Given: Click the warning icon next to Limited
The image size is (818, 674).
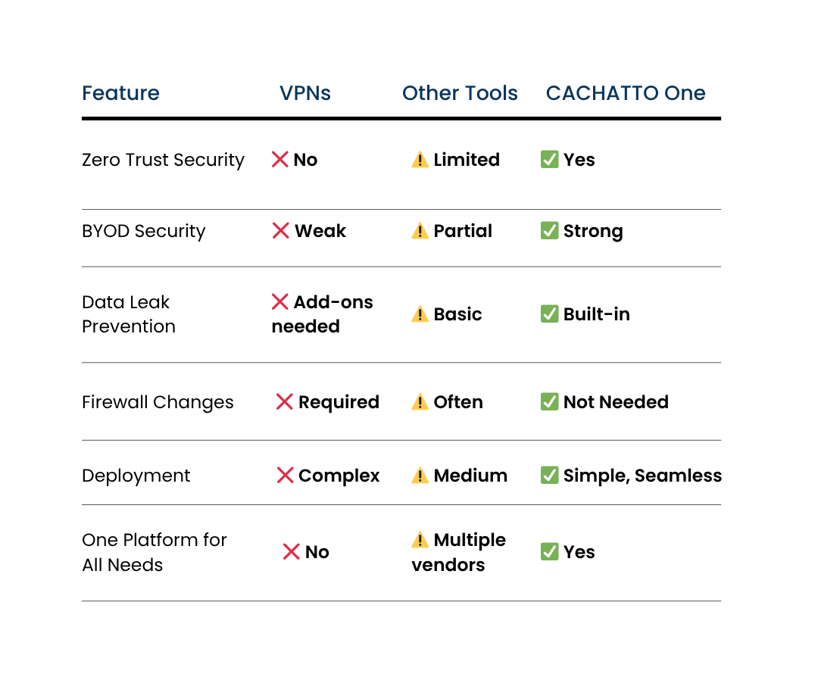Looking at the screenshot, I should [420, 160].
